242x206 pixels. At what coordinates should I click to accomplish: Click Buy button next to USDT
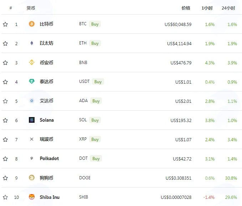pyautogui.click(x=98, y=82)
